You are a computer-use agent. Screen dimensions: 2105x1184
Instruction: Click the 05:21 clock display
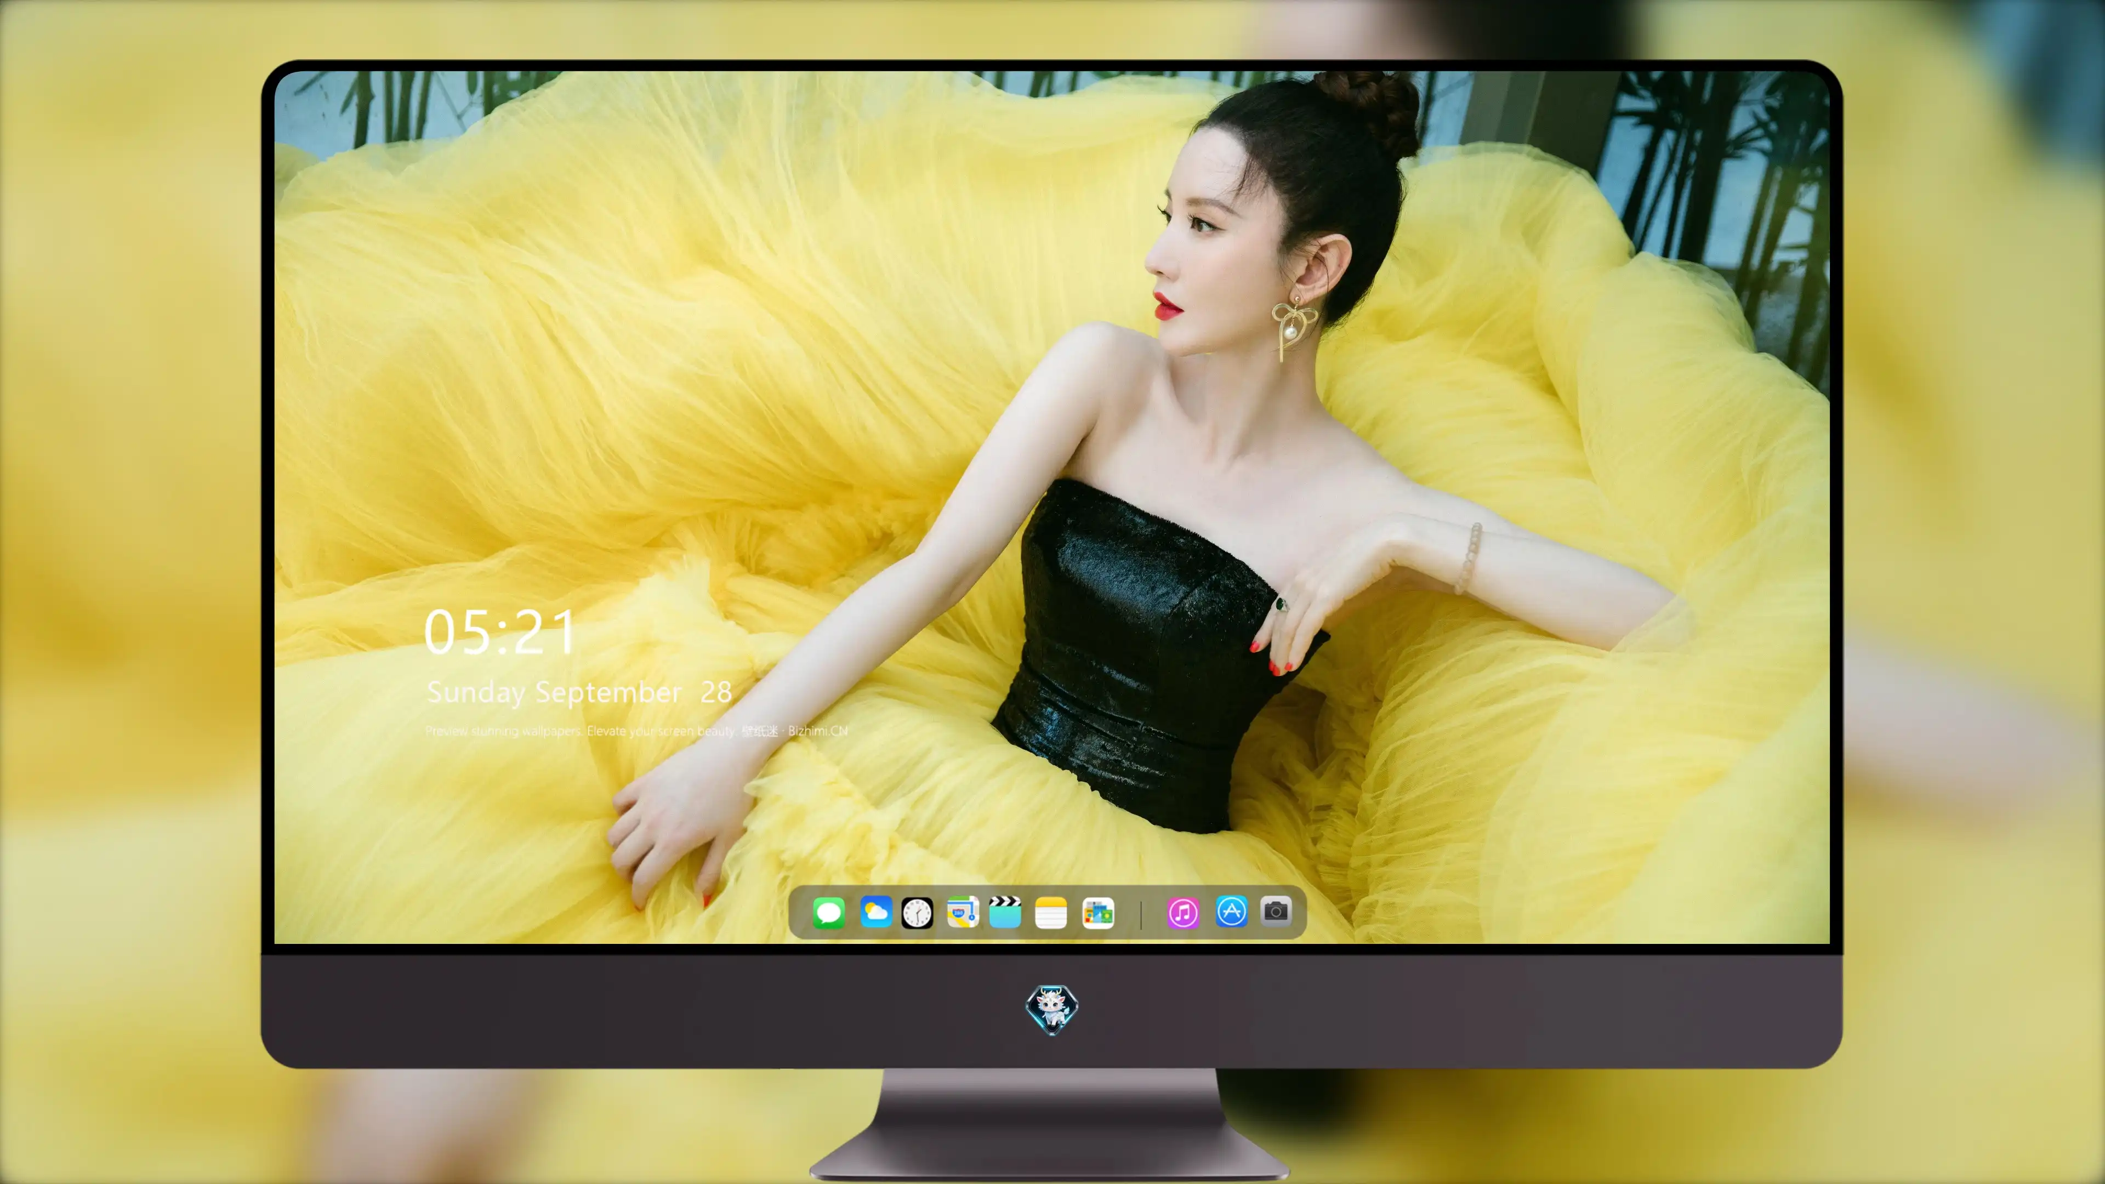click(499, 633)
